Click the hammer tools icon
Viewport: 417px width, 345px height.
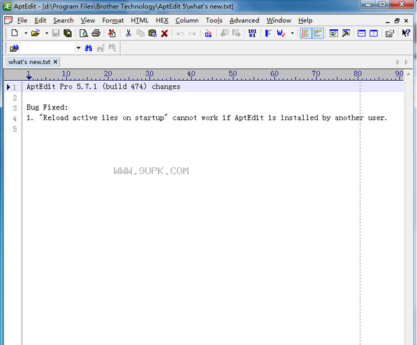(x=346, y=33)
